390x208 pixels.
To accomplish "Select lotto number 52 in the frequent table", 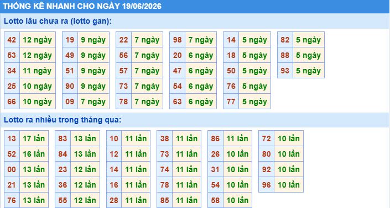I will (x=12, y=154).
